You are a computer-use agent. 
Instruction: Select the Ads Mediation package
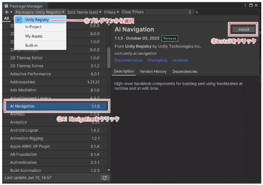(x=55, y=90)
